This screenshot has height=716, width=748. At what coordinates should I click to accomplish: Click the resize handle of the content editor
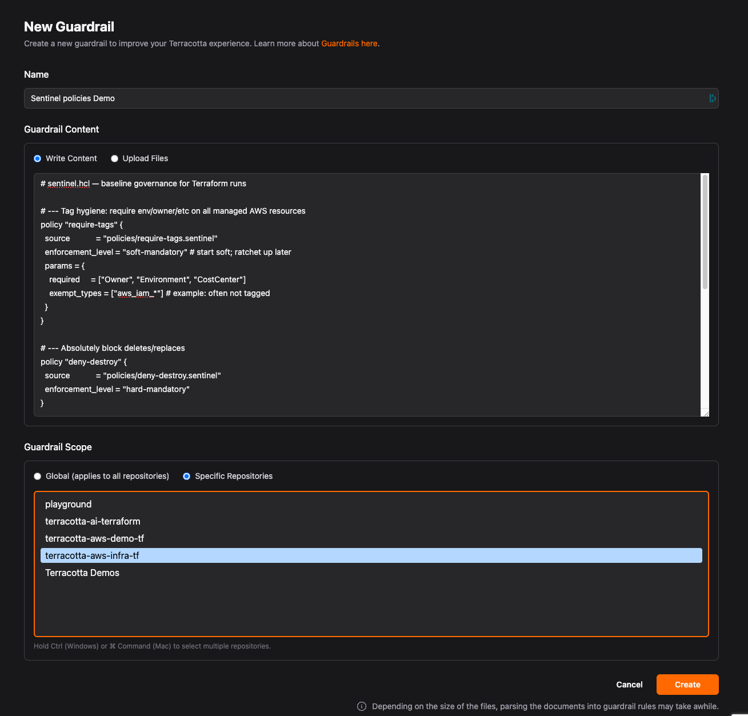705,413
